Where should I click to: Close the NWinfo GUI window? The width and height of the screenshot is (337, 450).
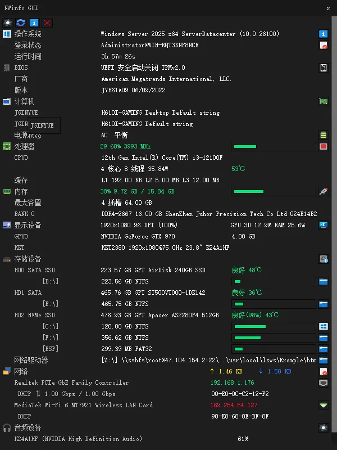(x=328, y=8)
